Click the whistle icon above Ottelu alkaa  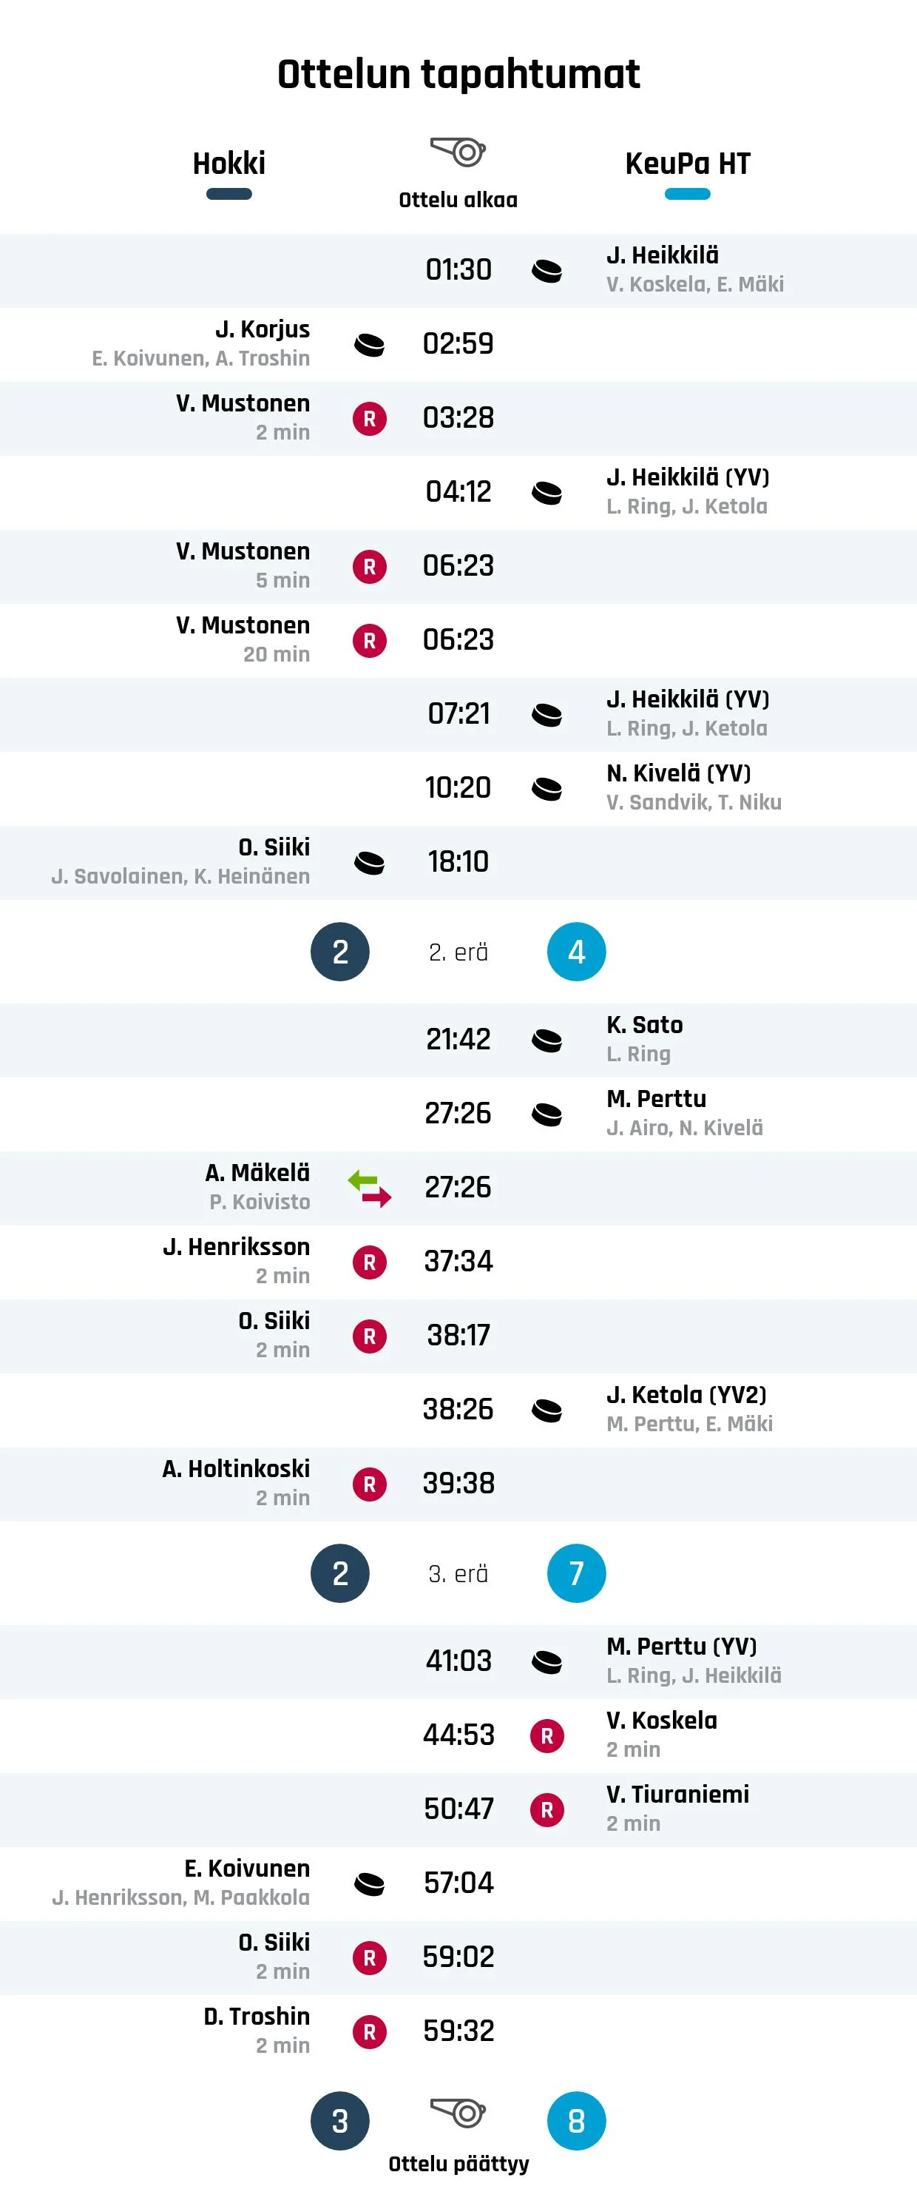point(458,152)
